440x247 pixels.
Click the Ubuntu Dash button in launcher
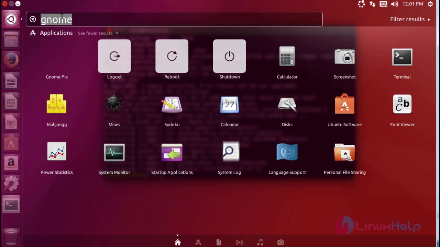[11, 19]
